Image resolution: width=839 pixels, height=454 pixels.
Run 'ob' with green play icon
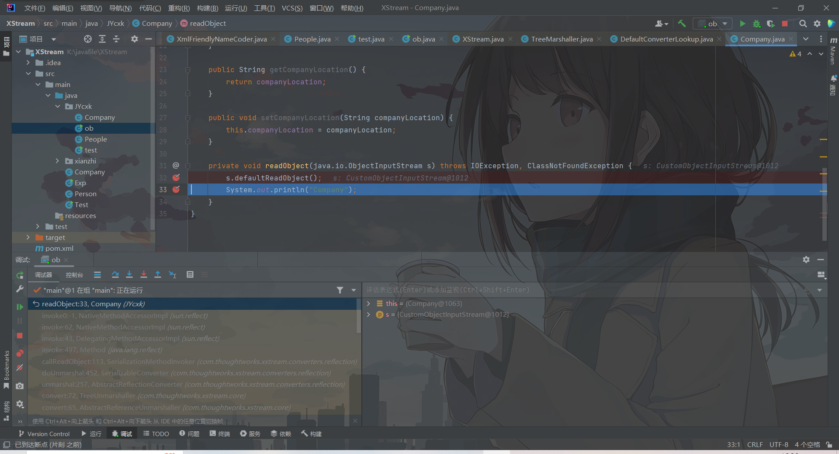742,24
